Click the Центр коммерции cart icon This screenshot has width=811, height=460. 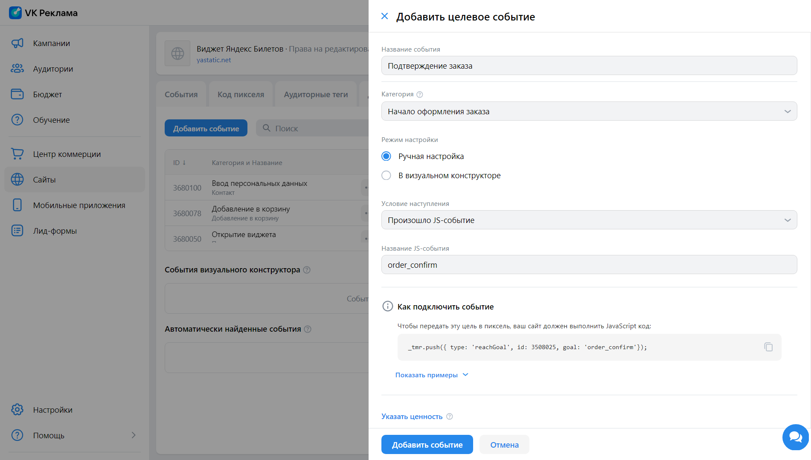[17, 154]
